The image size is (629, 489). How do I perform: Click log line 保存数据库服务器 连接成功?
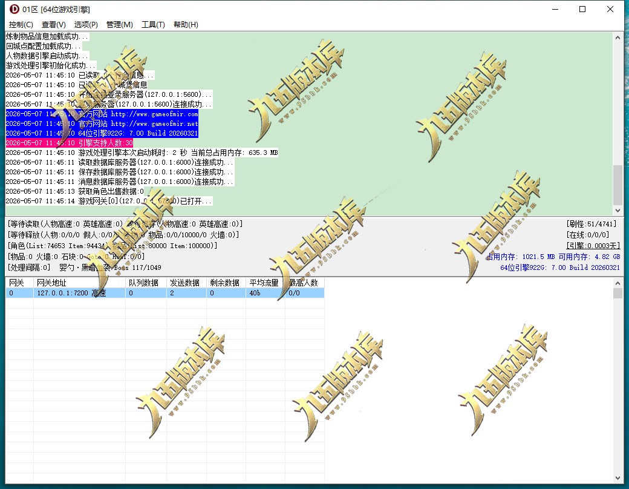click(120, 172)
